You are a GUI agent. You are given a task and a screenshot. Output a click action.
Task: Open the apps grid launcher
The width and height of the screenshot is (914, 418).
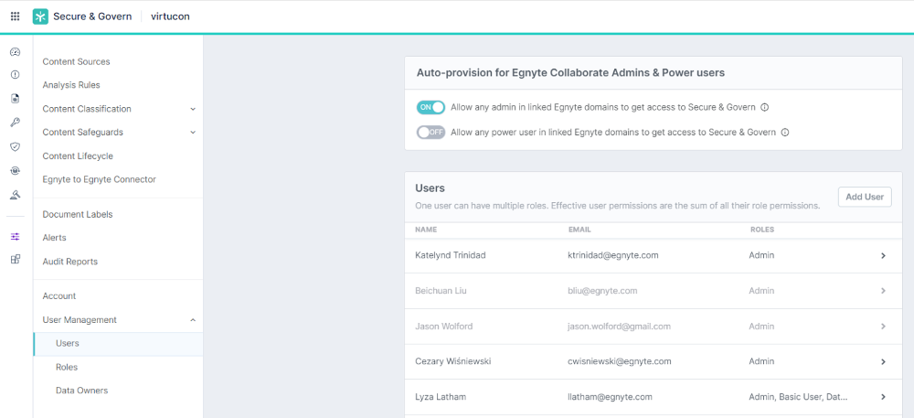click(16, 16)
